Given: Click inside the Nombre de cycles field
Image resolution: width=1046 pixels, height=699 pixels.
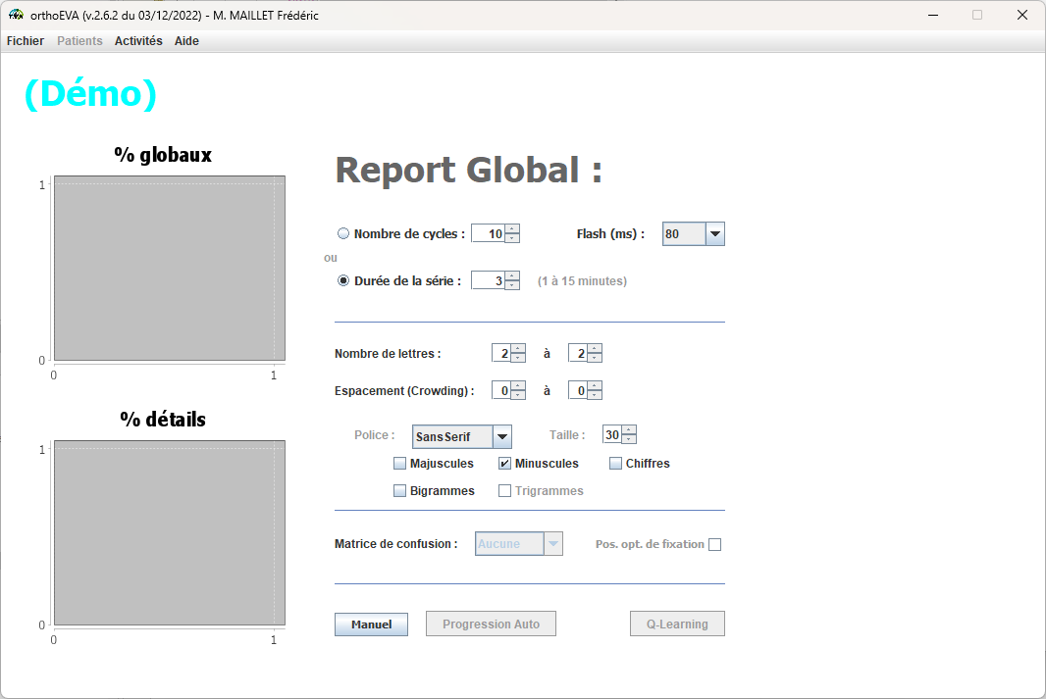Looking at the screenshot, I should point(488,234).
